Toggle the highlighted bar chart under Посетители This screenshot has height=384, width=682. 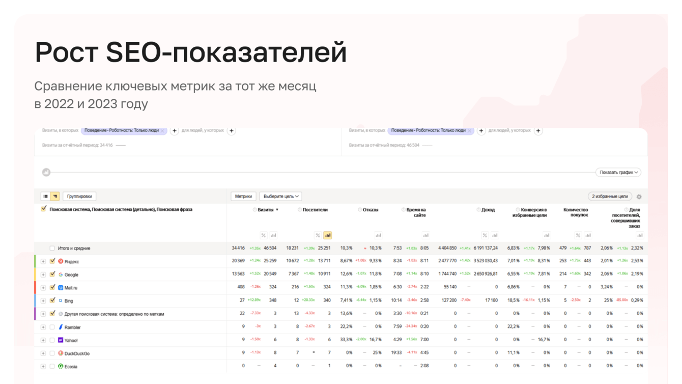pyautogui.click(x=328, y=235)
